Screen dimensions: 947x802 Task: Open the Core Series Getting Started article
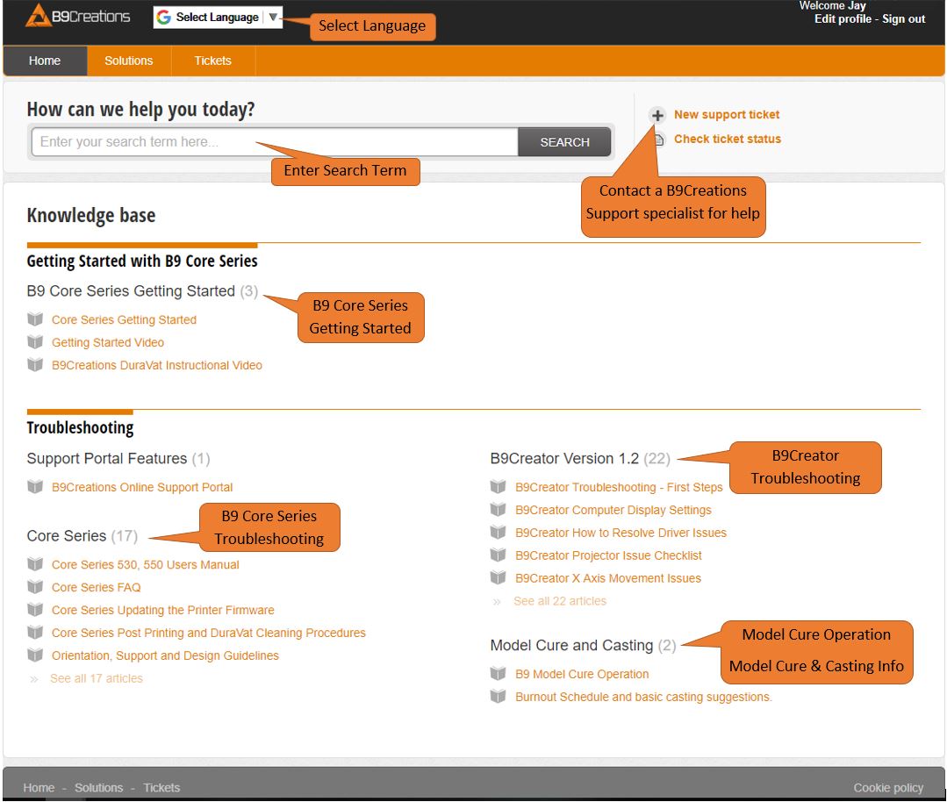124,319
